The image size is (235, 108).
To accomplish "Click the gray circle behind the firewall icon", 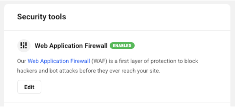I will click(24, 46).
